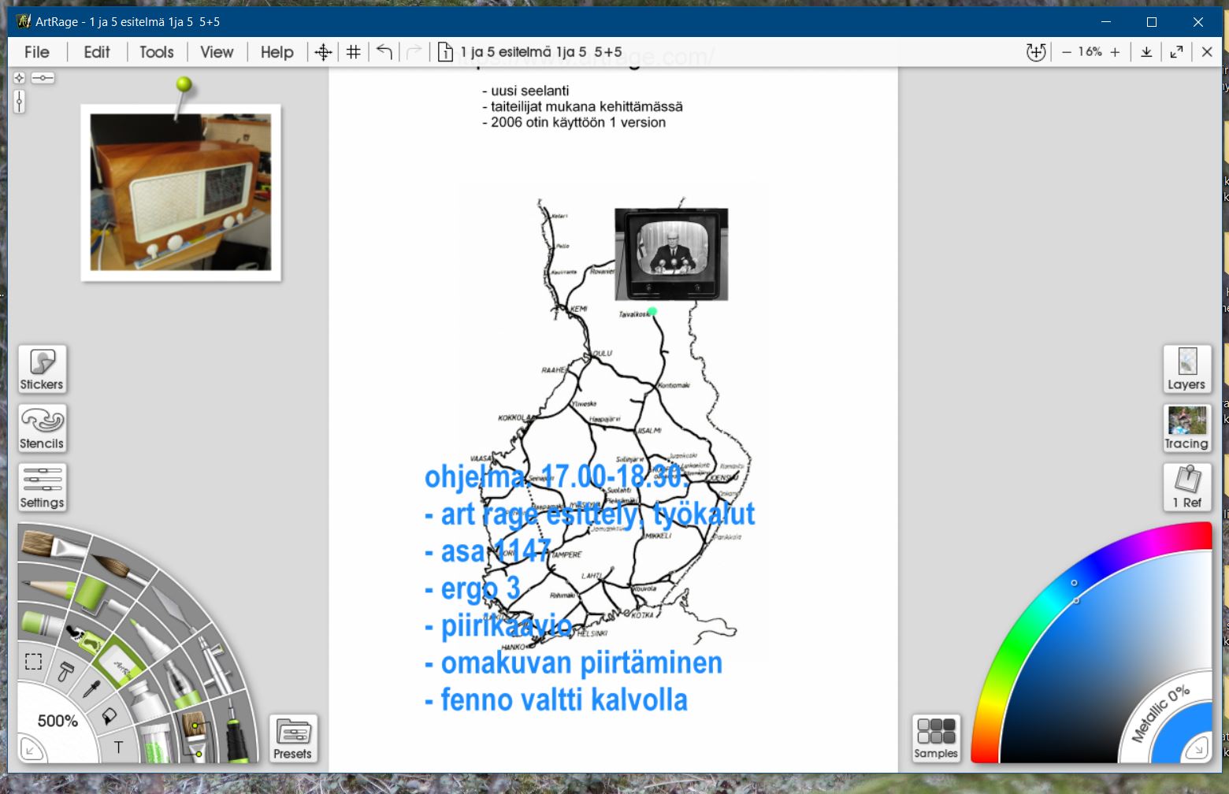Click the green pin on reference image
This screenshot has width=1229, height=794.
[184, 84]
